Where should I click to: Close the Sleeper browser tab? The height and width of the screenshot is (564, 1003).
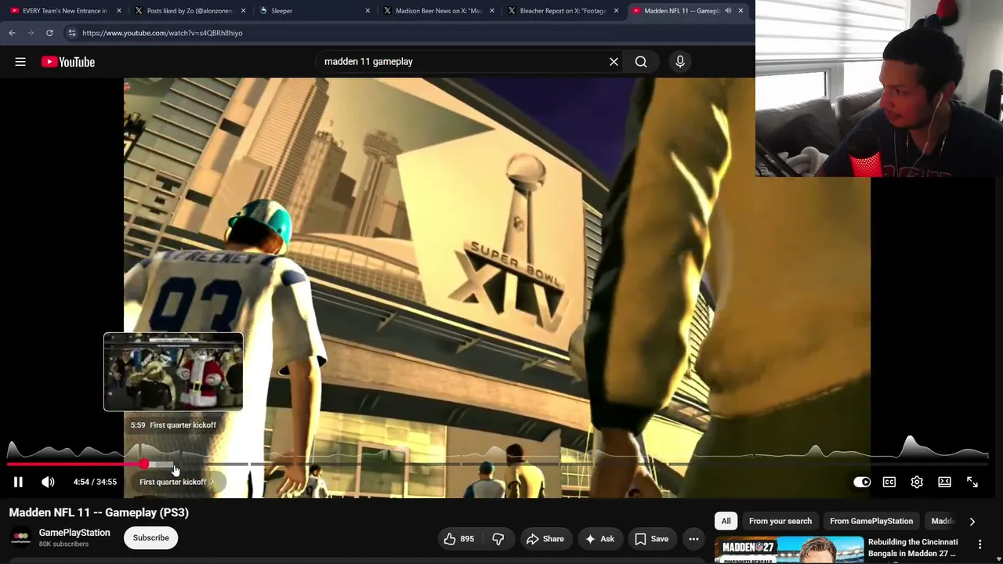pyautogui.click(x=368, y=11)
